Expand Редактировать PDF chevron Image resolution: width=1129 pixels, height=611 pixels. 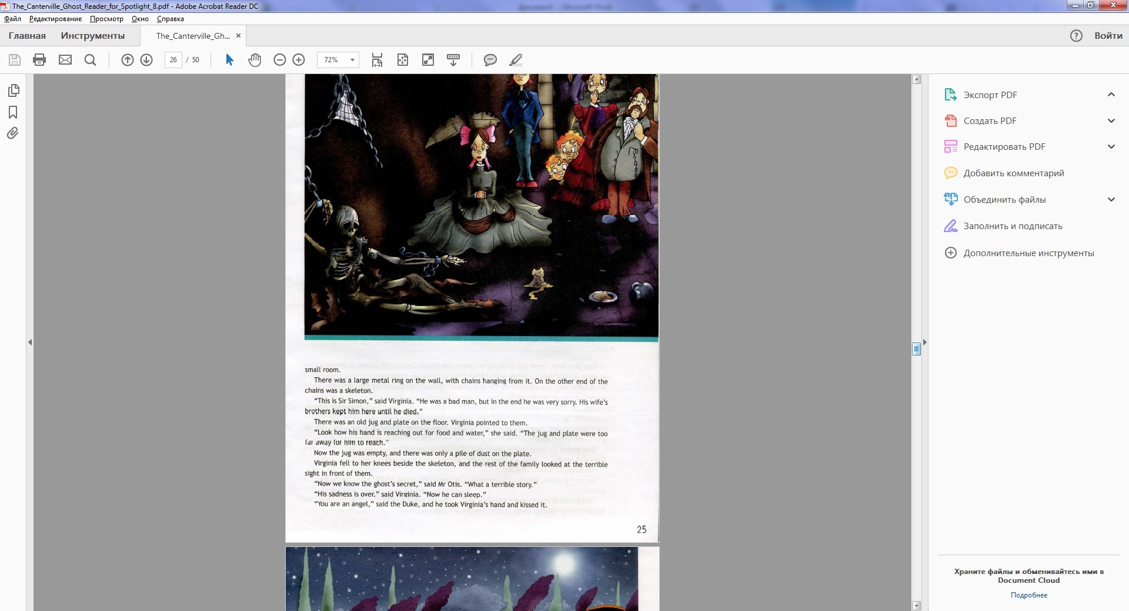pyautogui.click(x=1111, y=146)
